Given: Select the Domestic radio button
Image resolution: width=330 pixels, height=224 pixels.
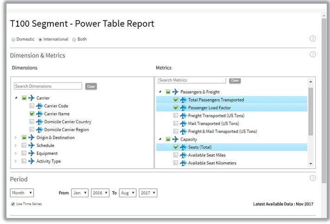Looking at the screenshot, I should coord(13,40).
